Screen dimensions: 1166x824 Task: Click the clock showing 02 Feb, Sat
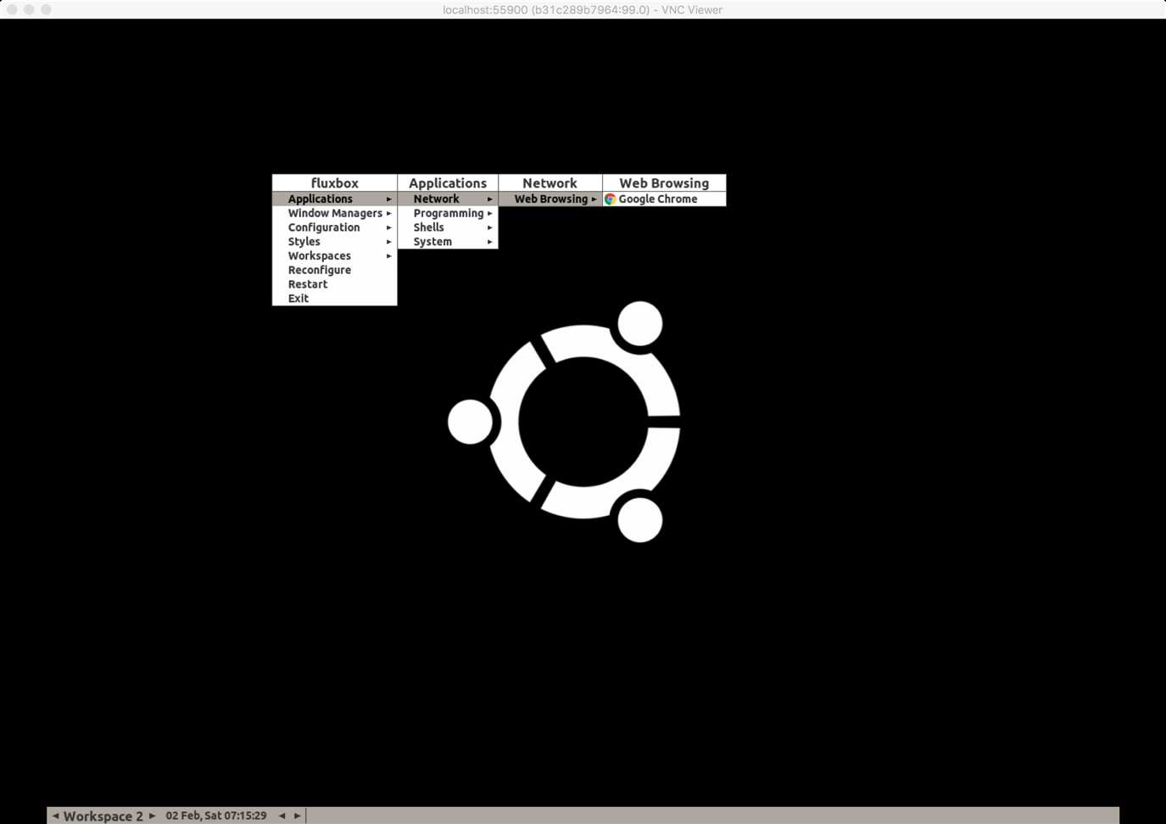[x=216, y=816]
